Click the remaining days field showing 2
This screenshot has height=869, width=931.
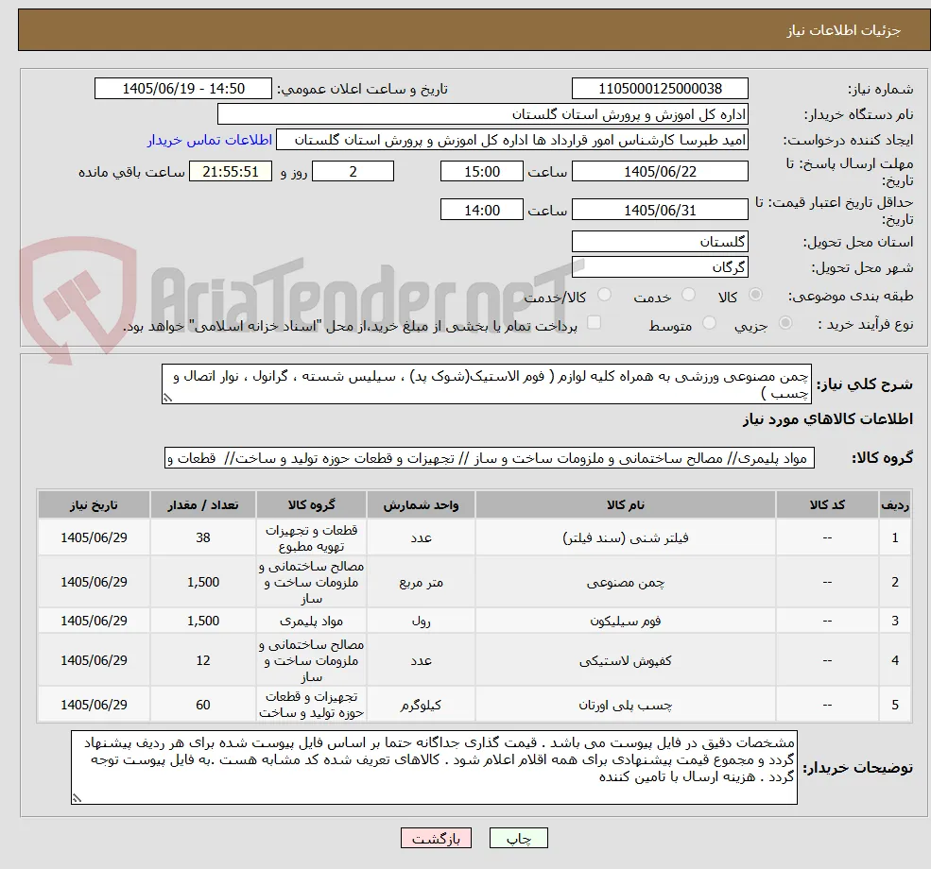point(353,172)
